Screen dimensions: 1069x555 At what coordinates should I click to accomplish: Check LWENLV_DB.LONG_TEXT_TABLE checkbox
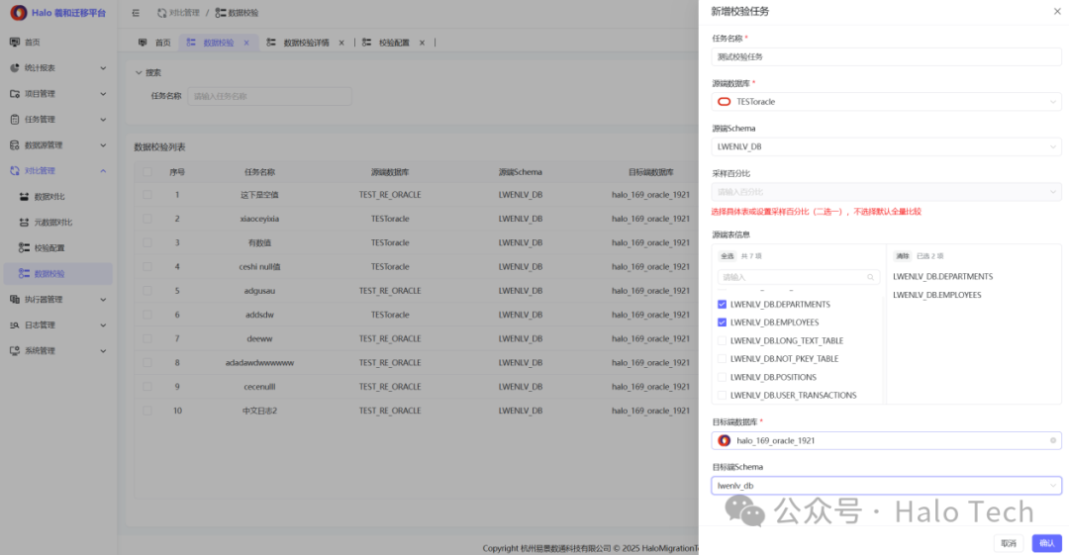(722, 341)
